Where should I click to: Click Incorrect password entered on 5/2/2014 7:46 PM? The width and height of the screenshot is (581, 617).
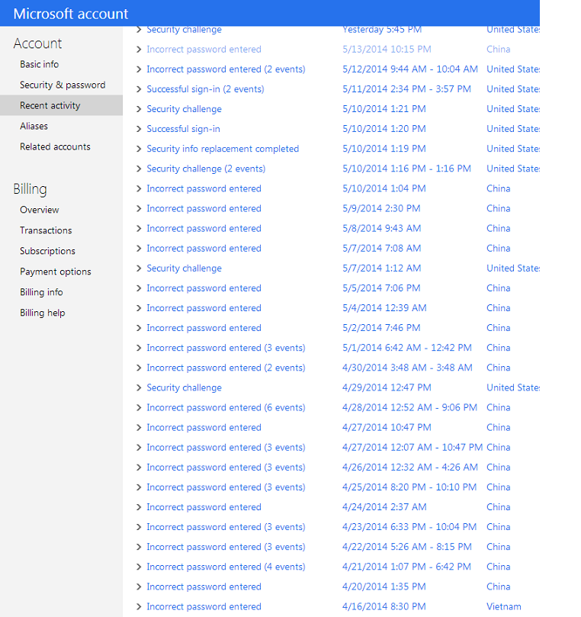pos(204,328)
